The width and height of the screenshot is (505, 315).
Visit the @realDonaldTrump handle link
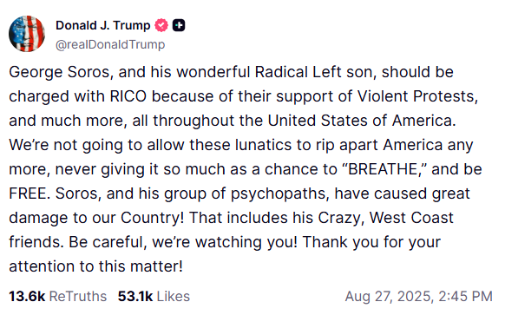(x=110, y=44)
